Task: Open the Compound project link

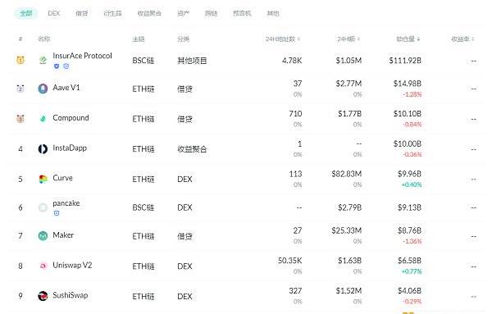Action: pyautogui.click(x=71, y=118)
